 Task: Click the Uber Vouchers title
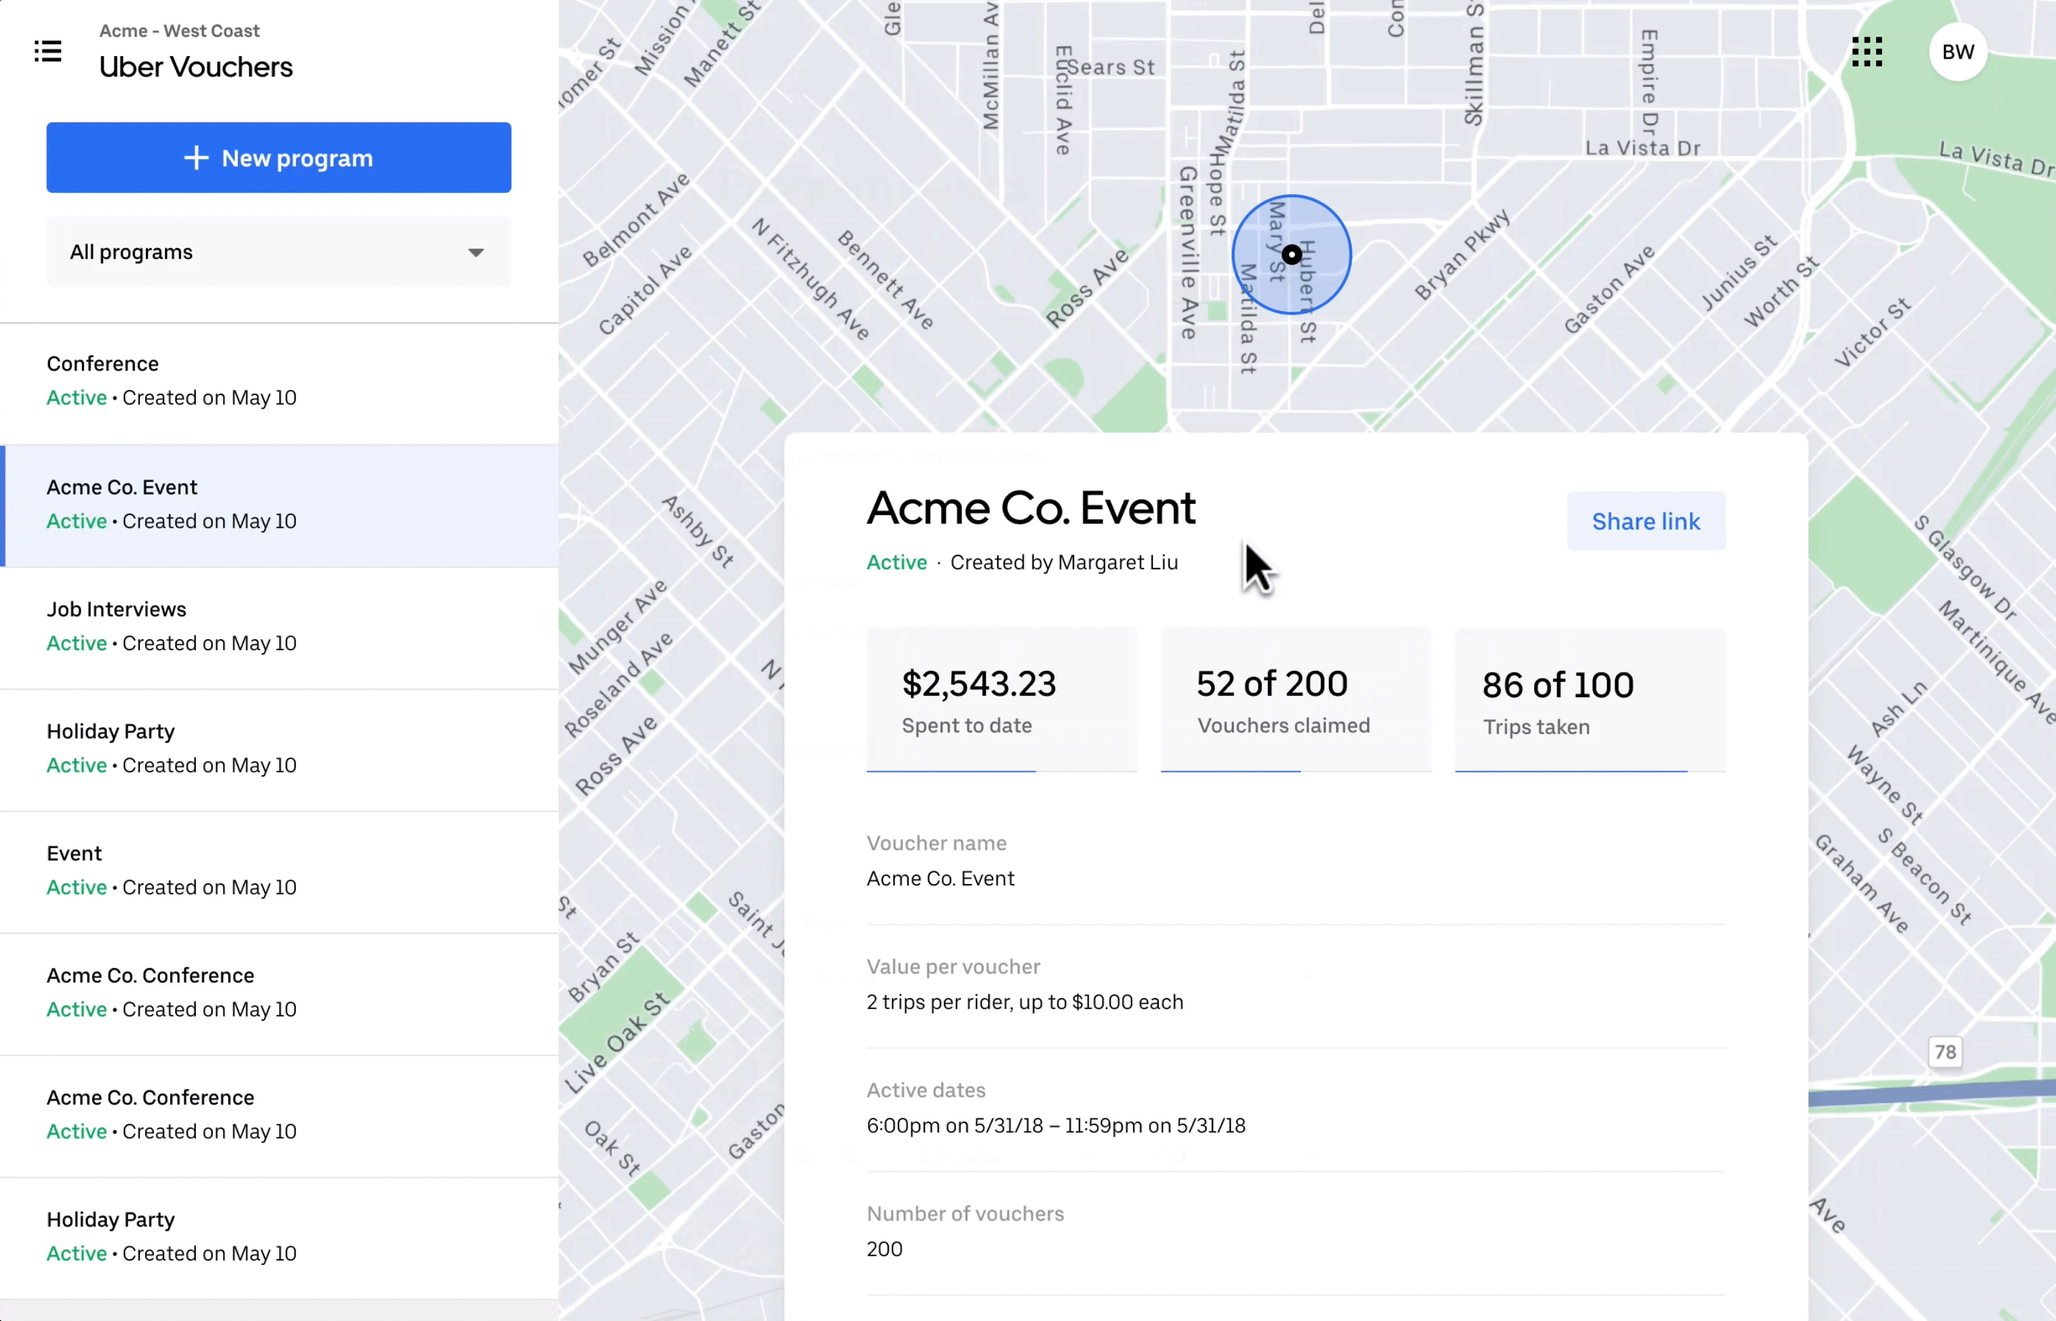(x=195, y=67)
